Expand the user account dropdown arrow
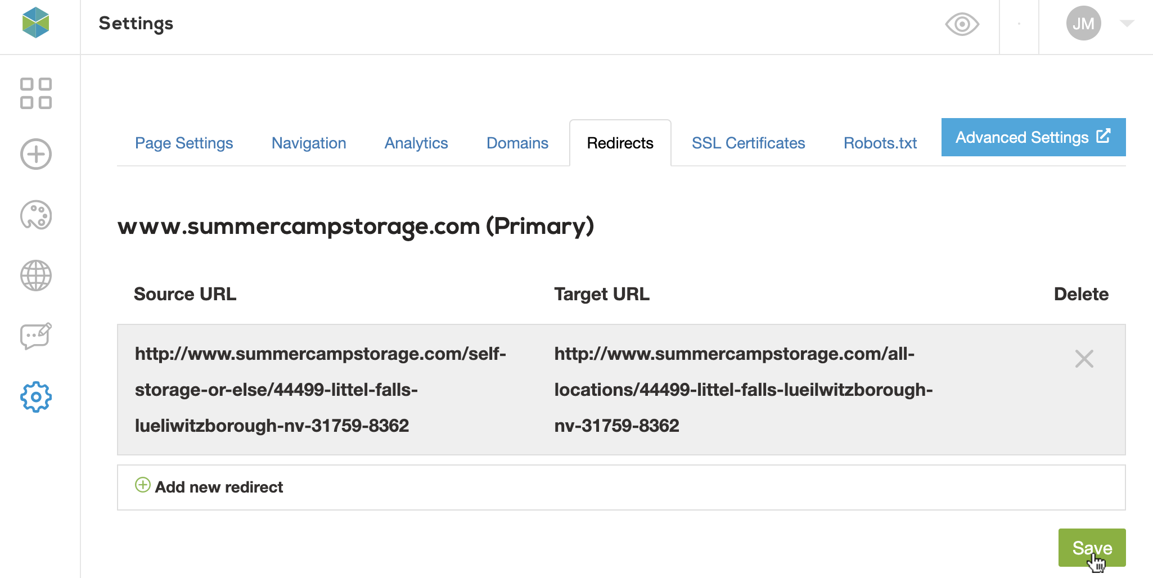 pyautogui.click(x=1127, y=24)
